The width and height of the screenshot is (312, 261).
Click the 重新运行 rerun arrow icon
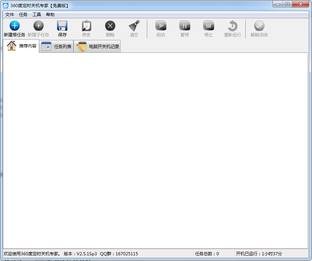click(x=232, y=26)
